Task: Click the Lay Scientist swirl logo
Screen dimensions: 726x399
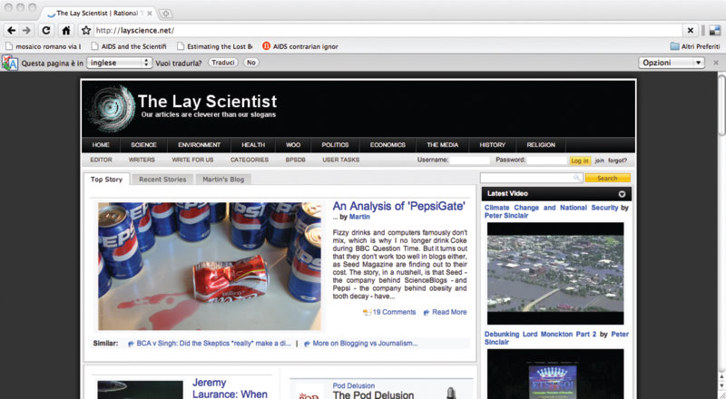Action: pos(112,109)
